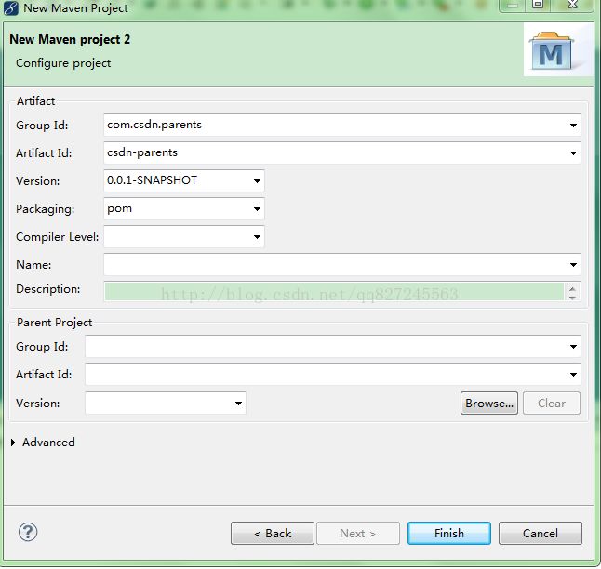
Task: Click the Description scroll down arrow
Action: click(573, 298)
